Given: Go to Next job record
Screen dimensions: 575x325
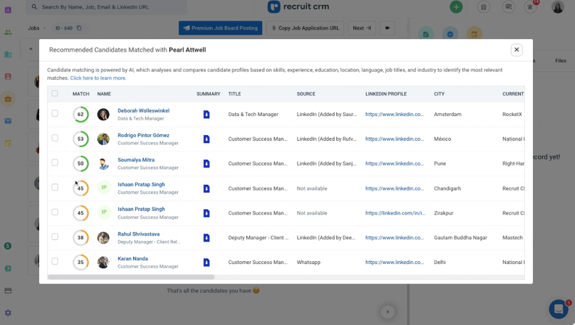Looking at the screenshot, I should click(362, 28).
